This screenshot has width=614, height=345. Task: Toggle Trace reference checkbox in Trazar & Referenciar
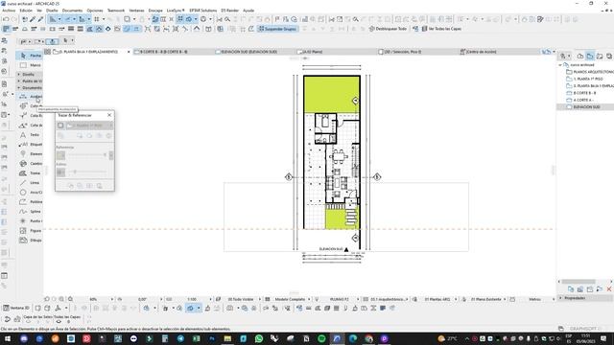pos(60,126)
